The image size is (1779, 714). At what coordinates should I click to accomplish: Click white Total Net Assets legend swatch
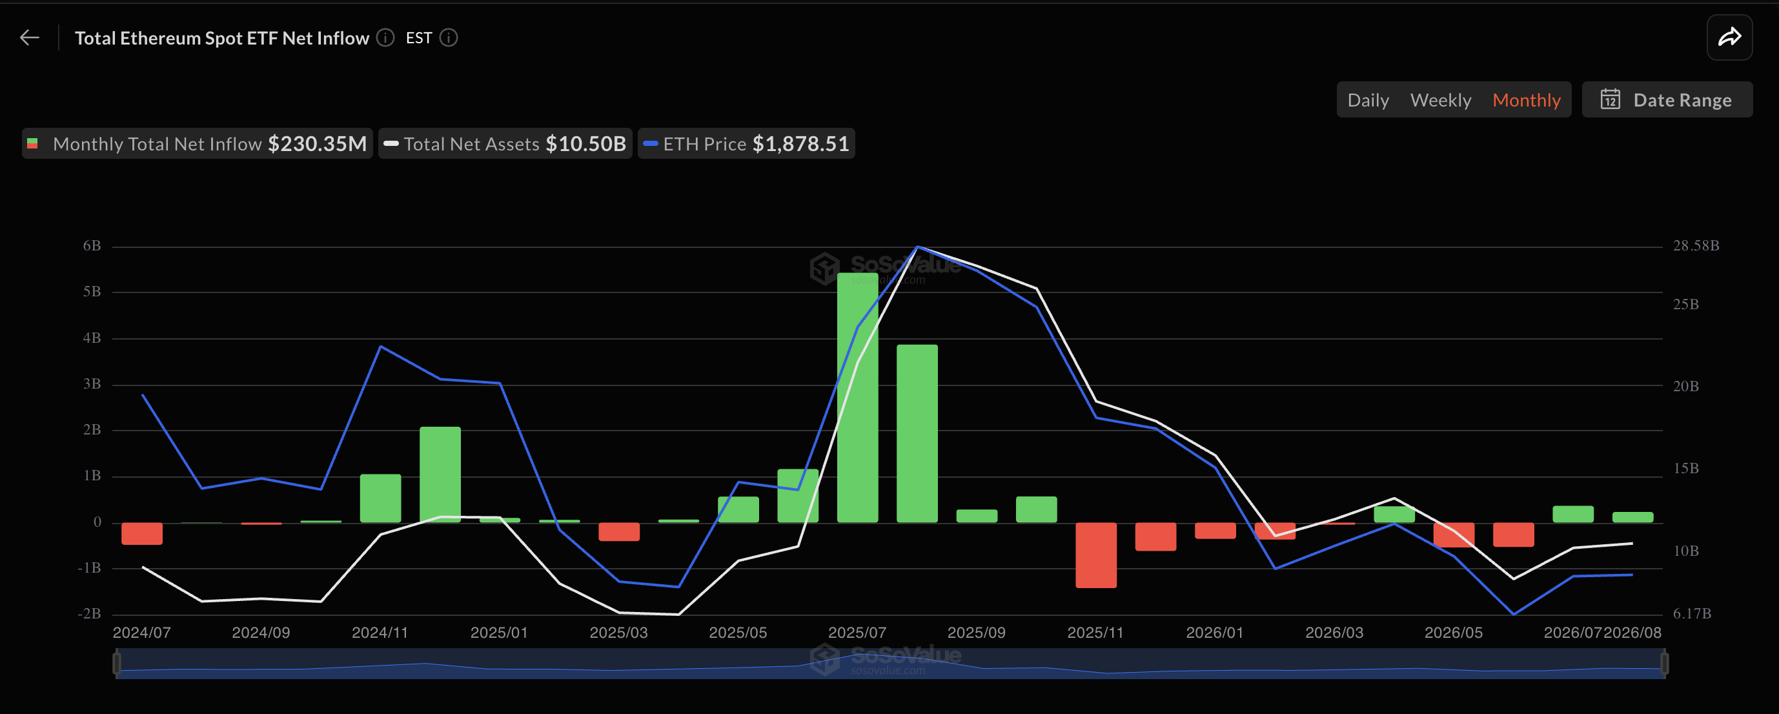point(391,143)
